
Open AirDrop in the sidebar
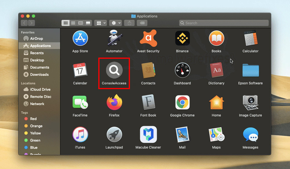point(39,38)
